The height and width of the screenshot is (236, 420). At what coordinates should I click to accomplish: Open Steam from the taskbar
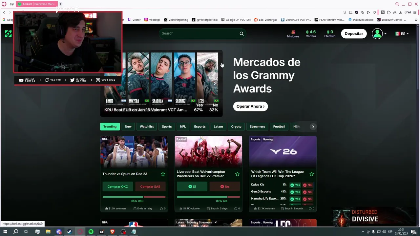(70, 232)
